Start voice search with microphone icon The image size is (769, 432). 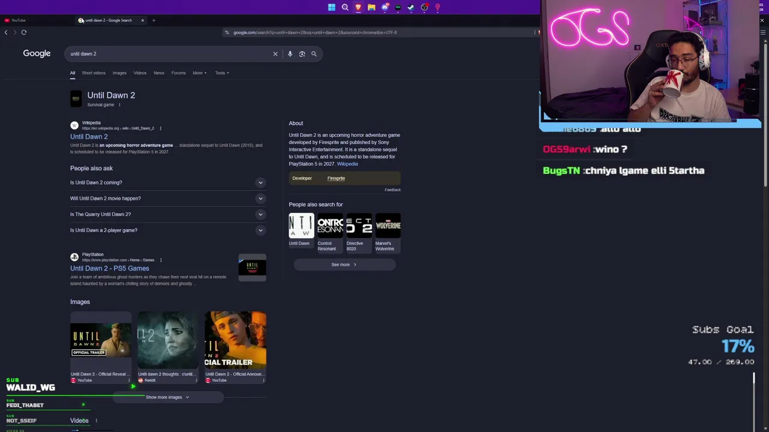[290, 54]
